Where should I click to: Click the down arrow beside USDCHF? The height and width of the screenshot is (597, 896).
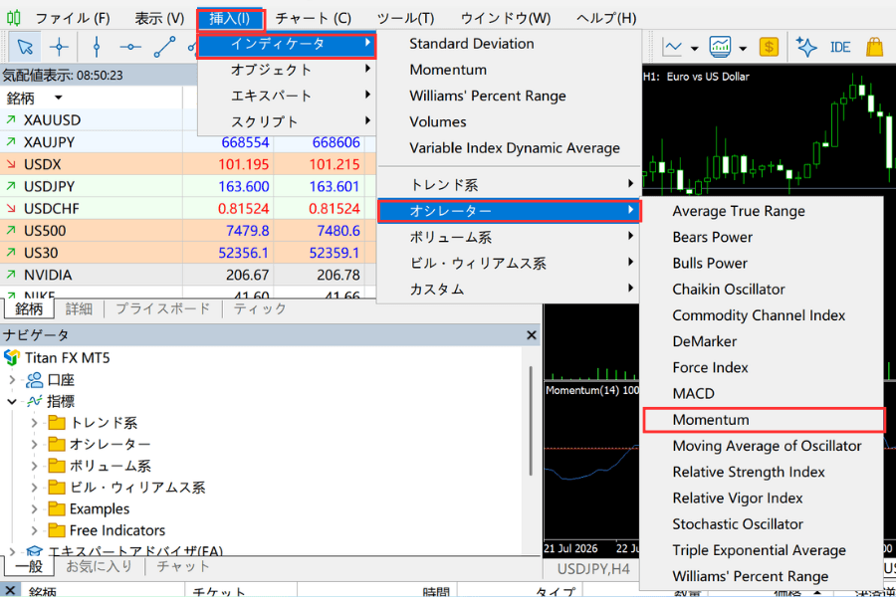[x=11, y=209]
